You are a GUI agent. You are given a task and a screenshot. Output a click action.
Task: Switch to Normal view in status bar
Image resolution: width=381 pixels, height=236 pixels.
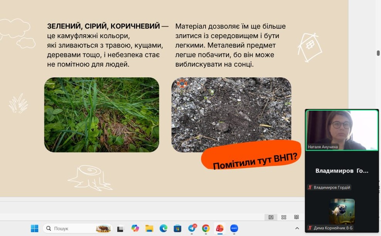click(271, 217)
